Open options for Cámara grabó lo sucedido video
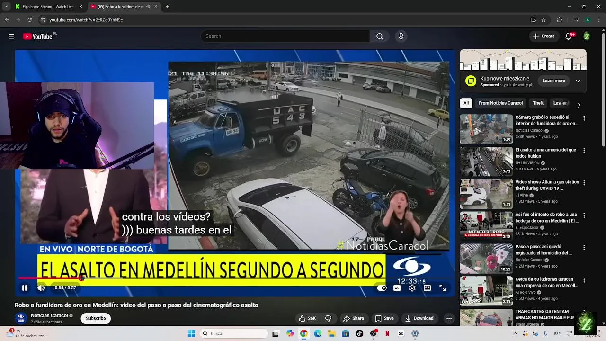 coord(584,118)
